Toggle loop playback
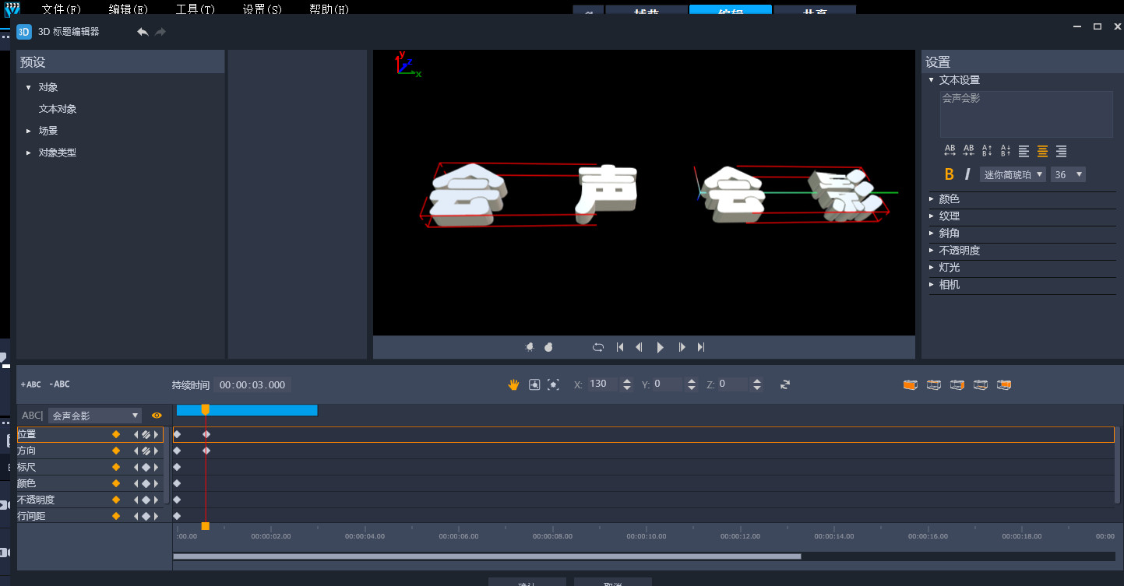The width and height of the screenshot is (1124, 586). [x=598, y=347]
